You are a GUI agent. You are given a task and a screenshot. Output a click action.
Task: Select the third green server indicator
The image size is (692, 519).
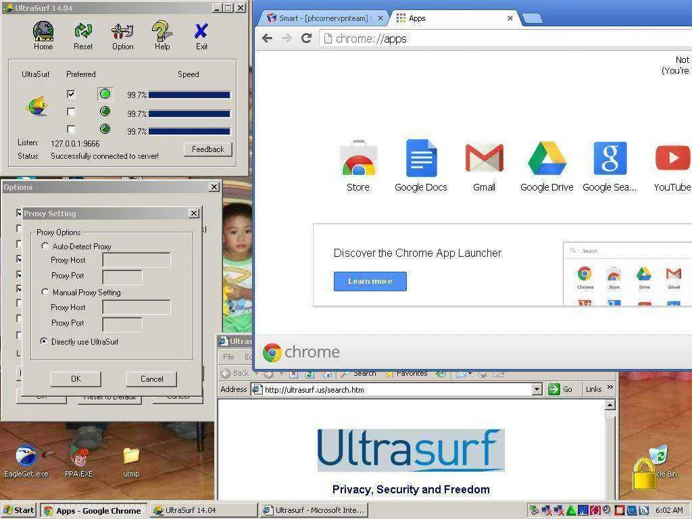click(x=105, y=129)
